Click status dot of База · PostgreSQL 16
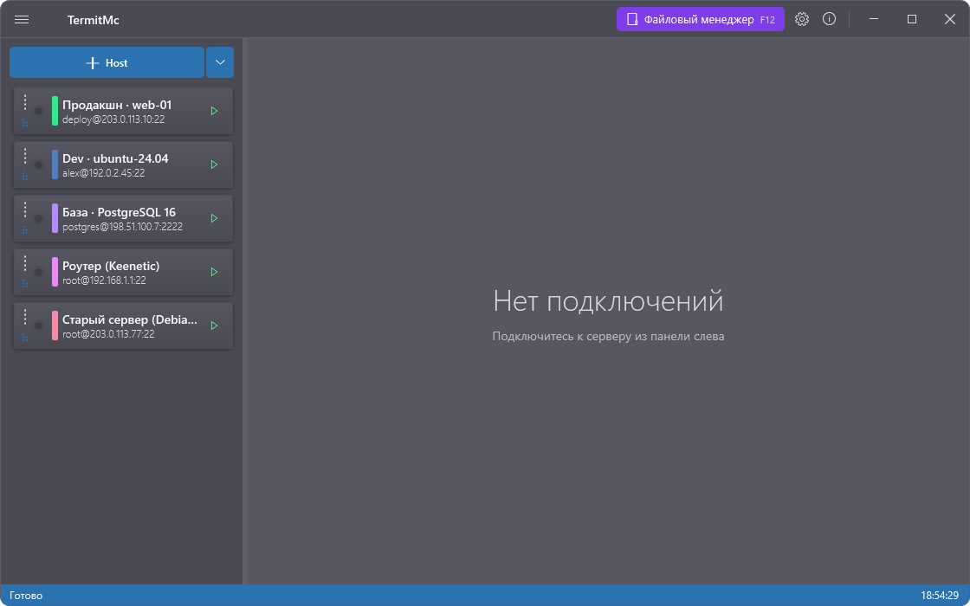970x606 pixels. (38, 218)
